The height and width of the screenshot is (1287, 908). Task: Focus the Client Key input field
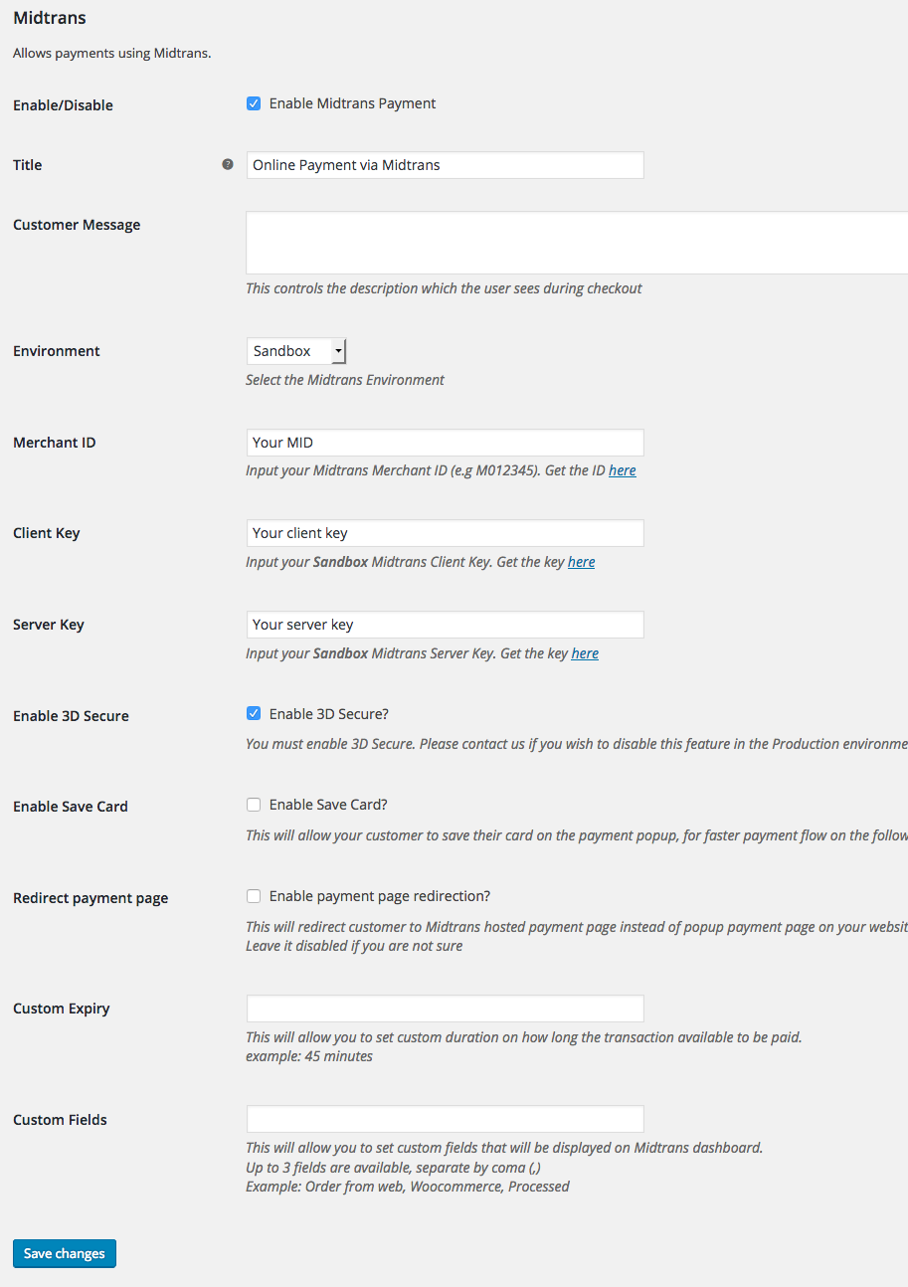tap(445, 533)
